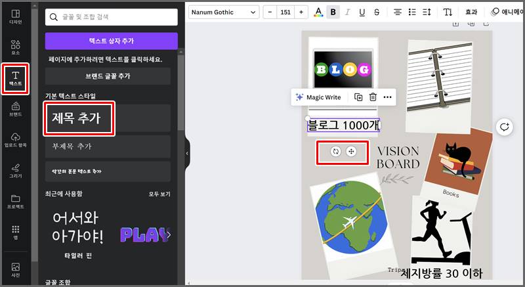
Task: Collapse the side panel handle
Action: pos(187,154)
